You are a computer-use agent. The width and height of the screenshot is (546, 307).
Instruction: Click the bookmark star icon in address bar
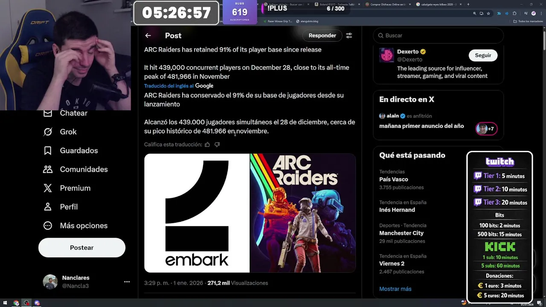488,14
